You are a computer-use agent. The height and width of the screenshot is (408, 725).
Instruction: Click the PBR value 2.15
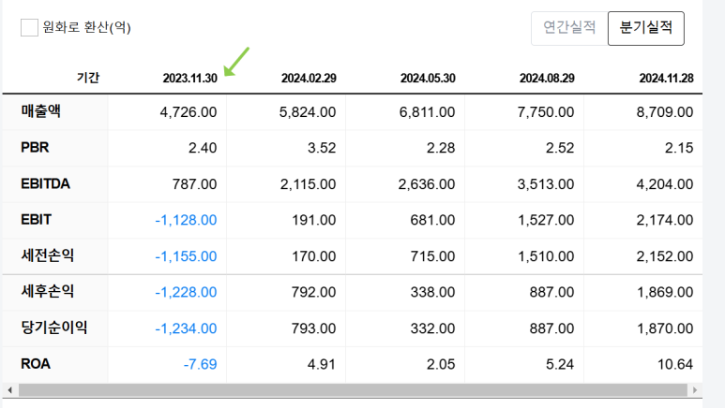click(679, 148)
